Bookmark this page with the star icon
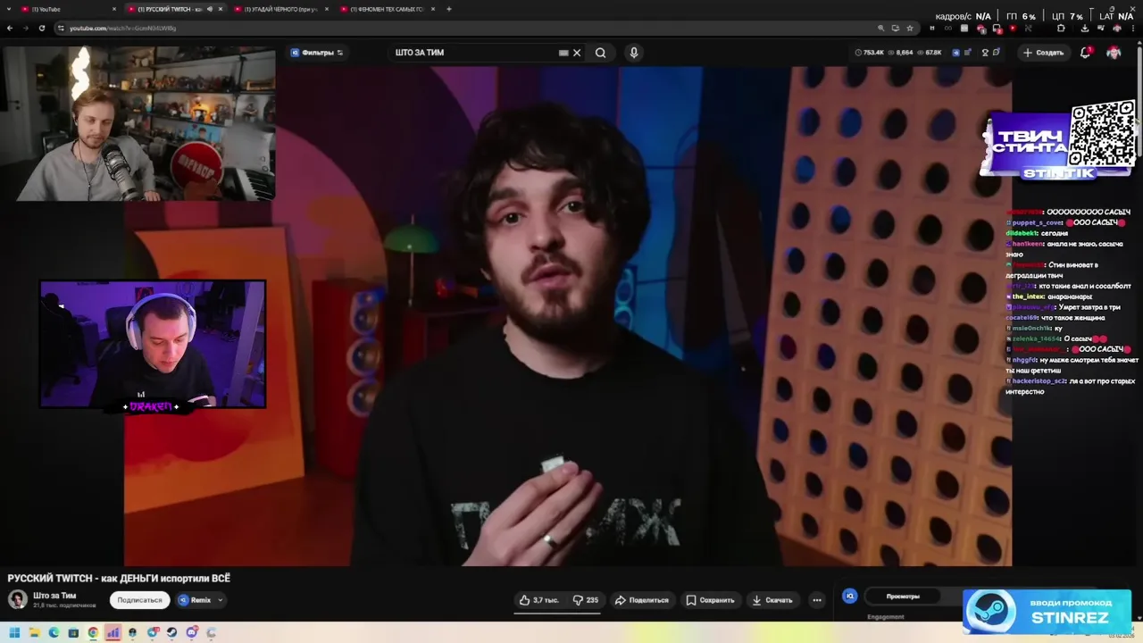The width and height of the screenshot is (1143, 643). 910,28
